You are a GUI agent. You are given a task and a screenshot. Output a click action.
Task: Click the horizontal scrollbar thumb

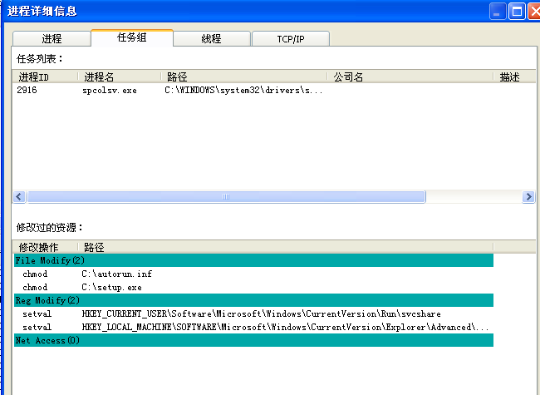point(226,197)
